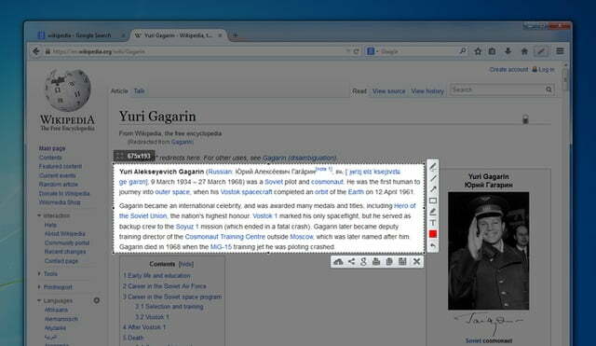Image resolution: width=596 pixels, height=346 pixels.
Task: Search similar images on Google
Action: tap(363, 261)
